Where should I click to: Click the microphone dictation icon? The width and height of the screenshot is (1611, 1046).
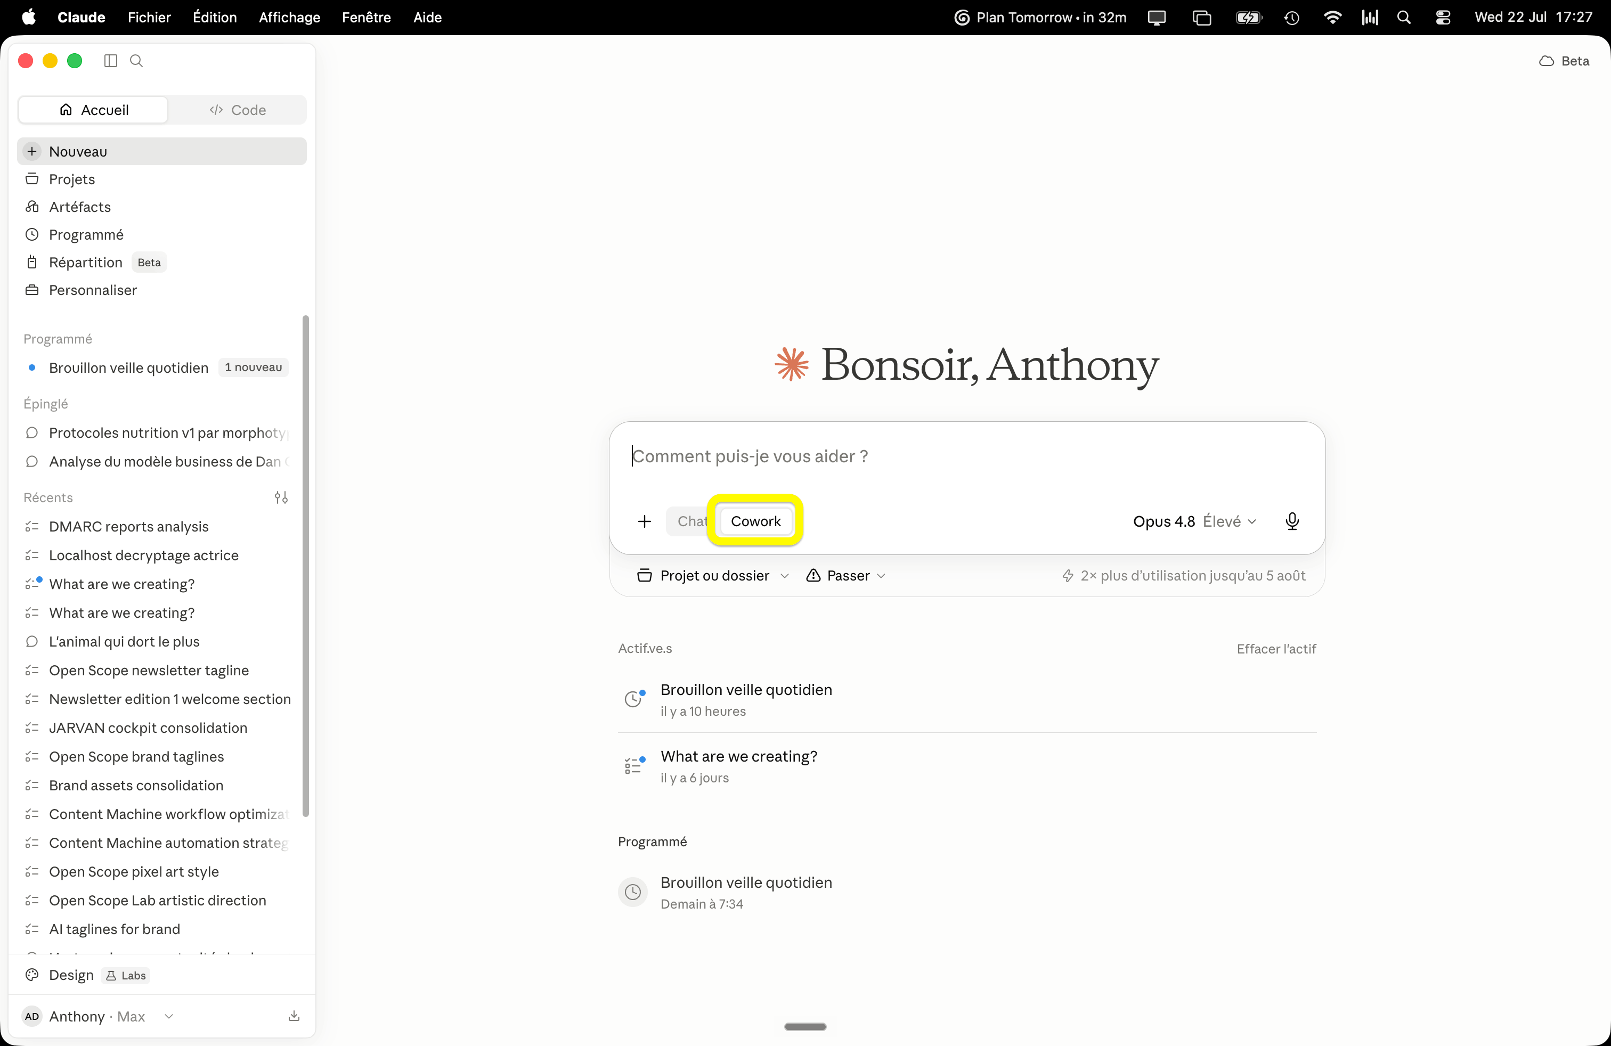[1292, 521]
